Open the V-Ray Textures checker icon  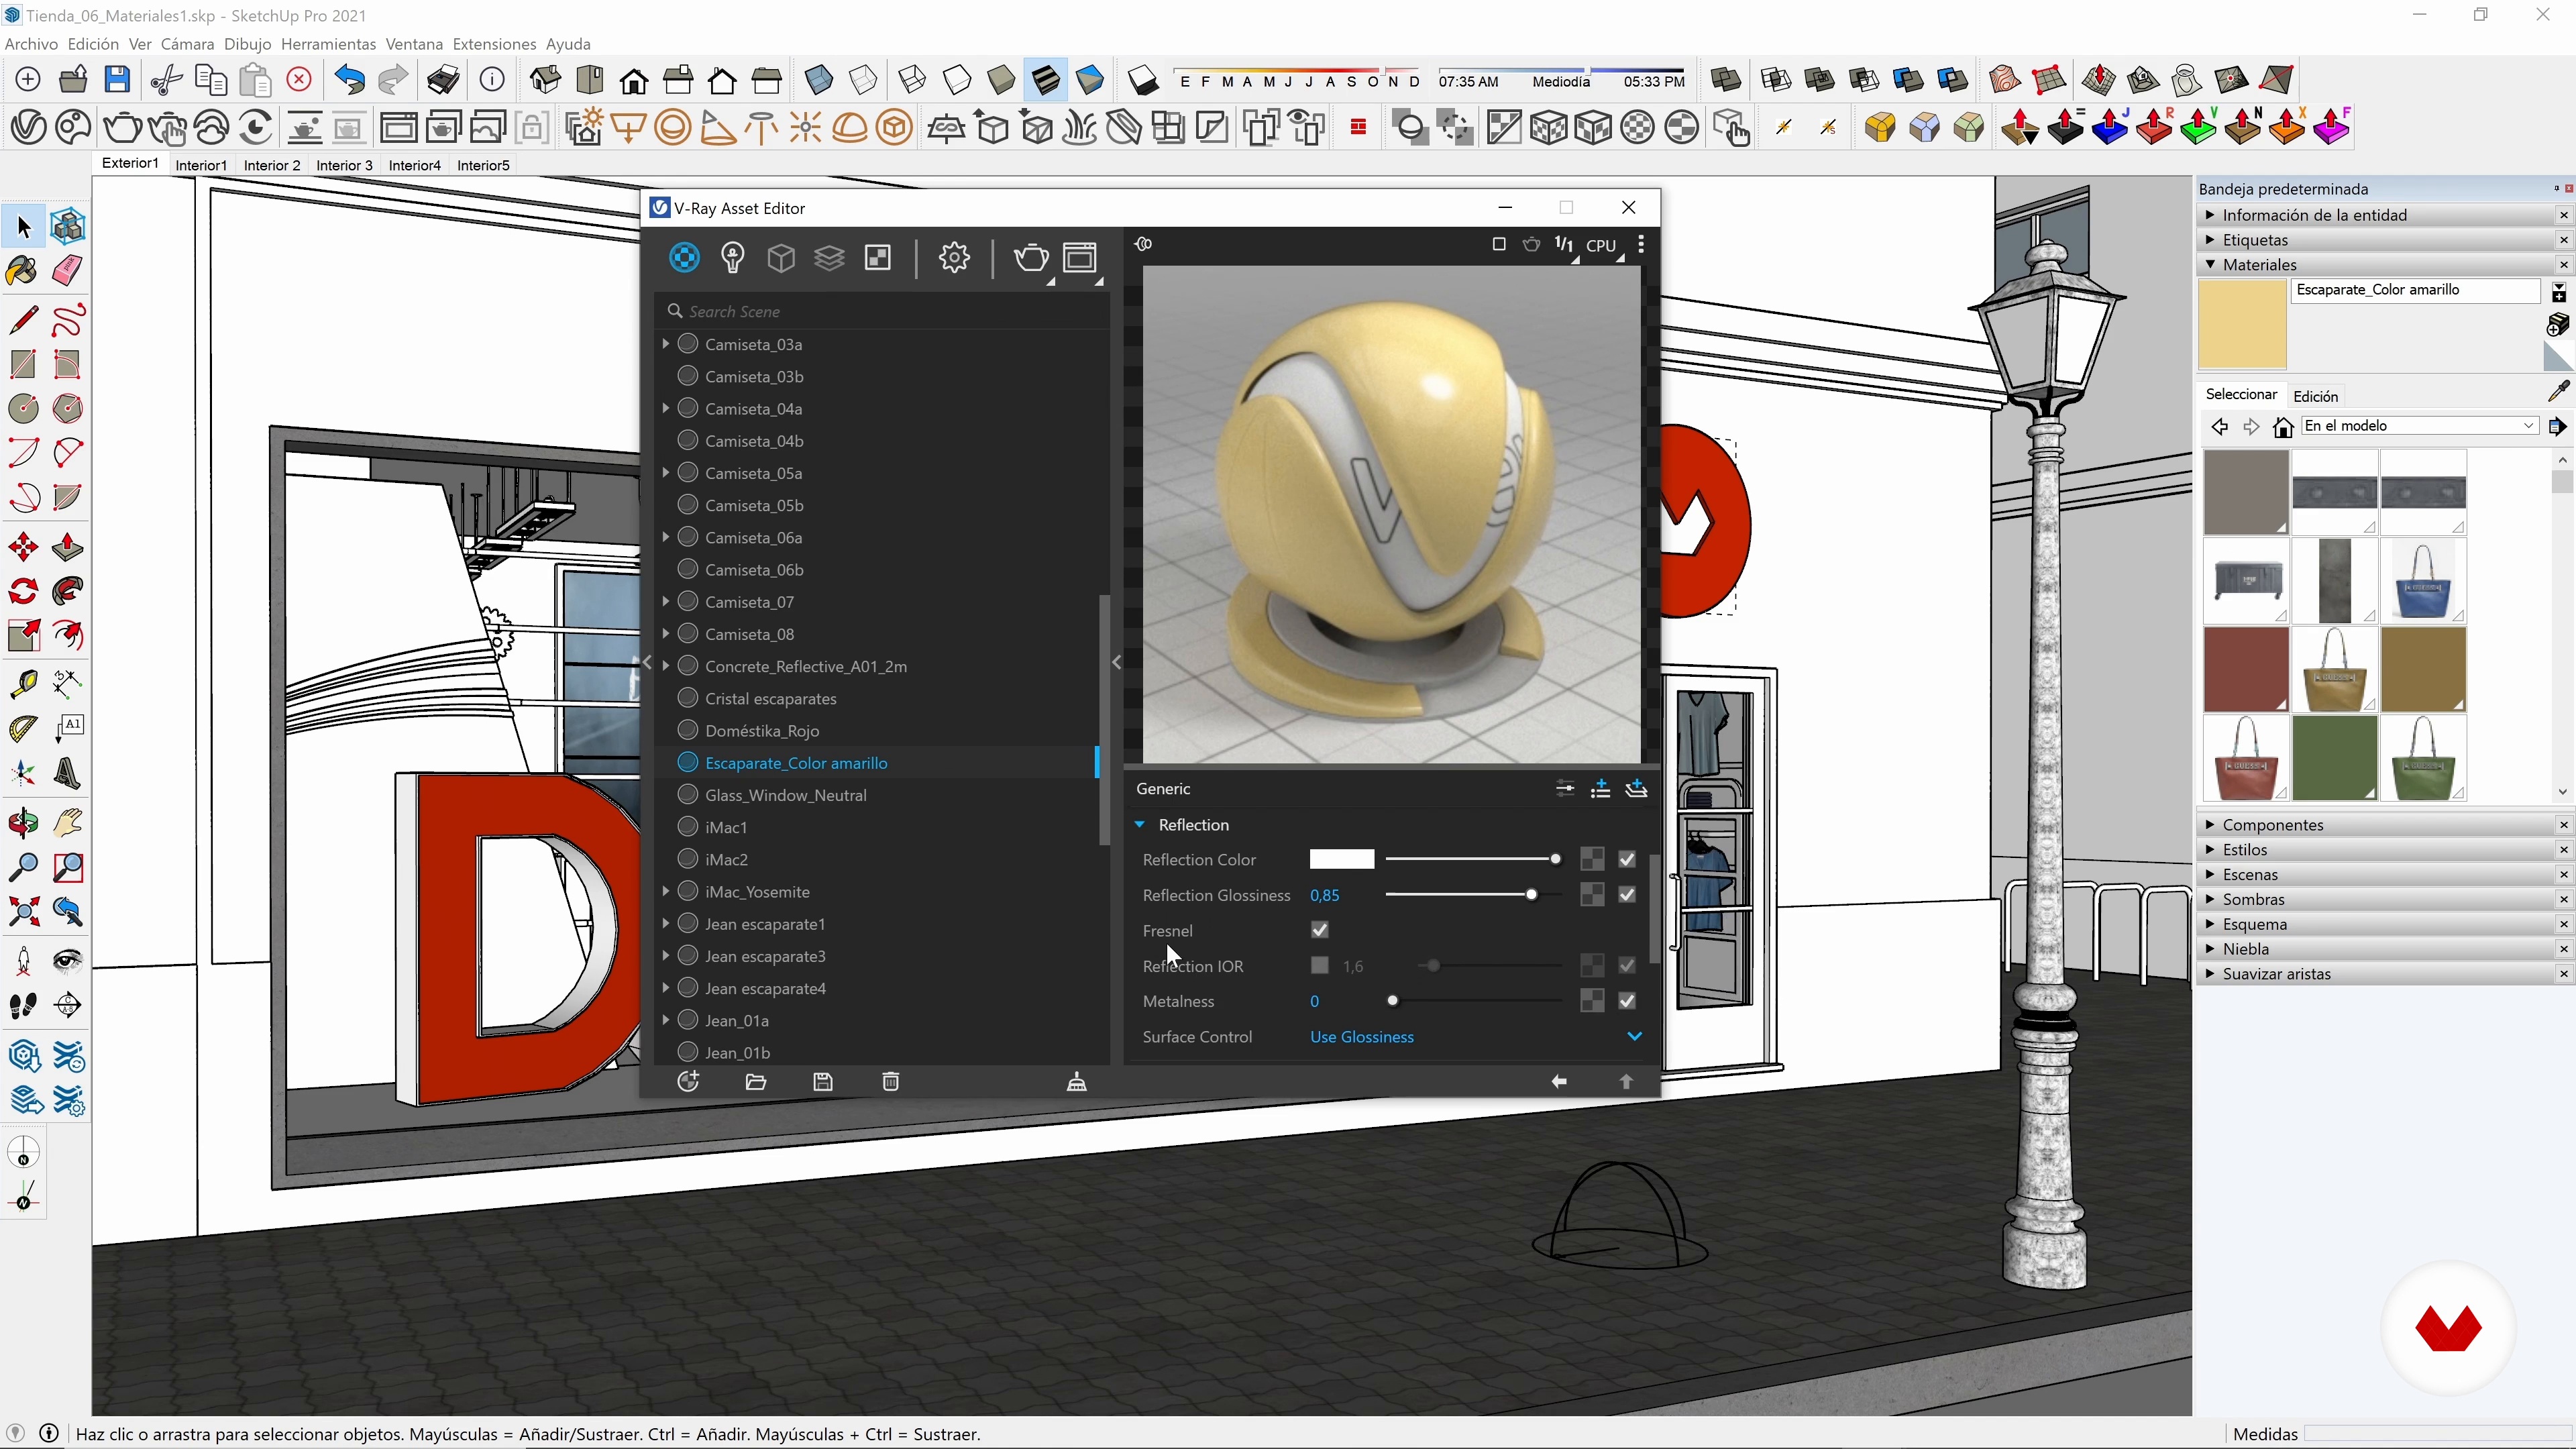point(878,258)
